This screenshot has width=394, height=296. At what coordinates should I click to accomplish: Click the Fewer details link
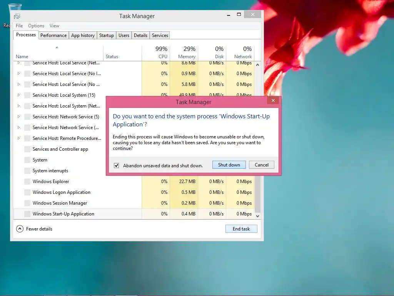point(39,229)
